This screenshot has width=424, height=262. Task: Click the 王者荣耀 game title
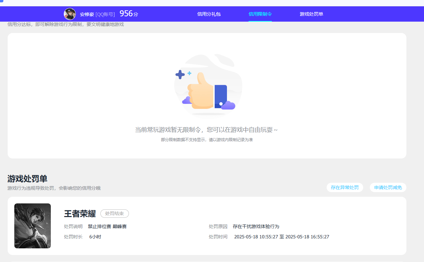tap(80, 214)
